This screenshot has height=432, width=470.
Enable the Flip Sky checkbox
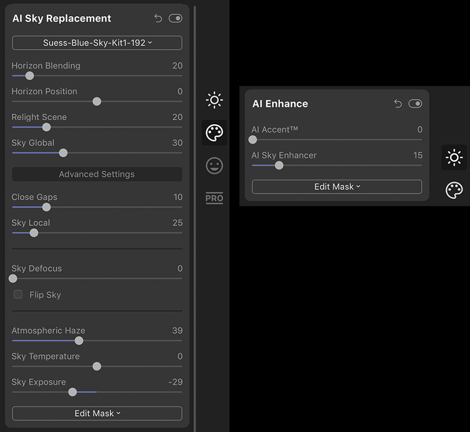click(18, 294)
